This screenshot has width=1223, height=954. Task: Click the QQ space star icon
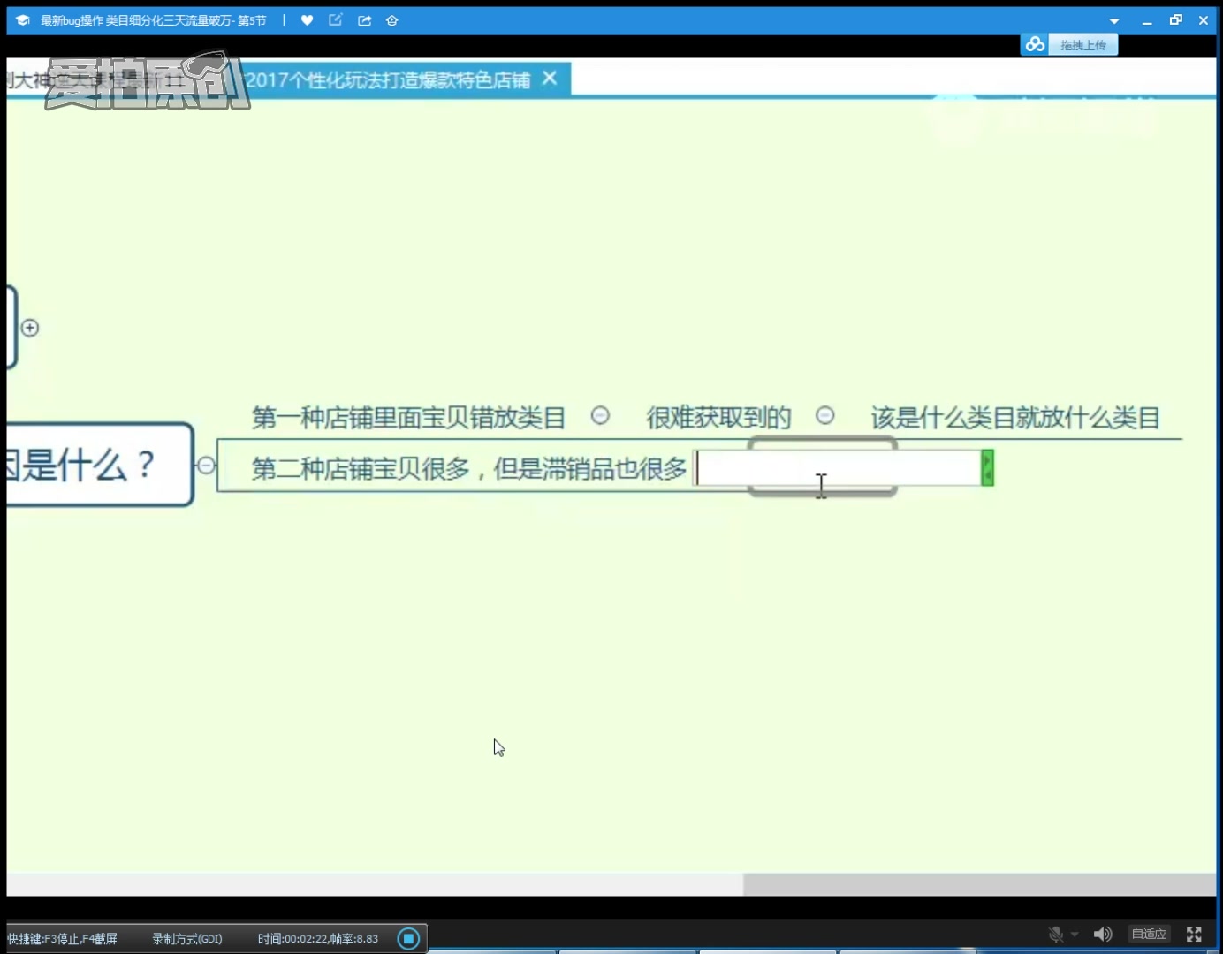[x=392, y=20]
